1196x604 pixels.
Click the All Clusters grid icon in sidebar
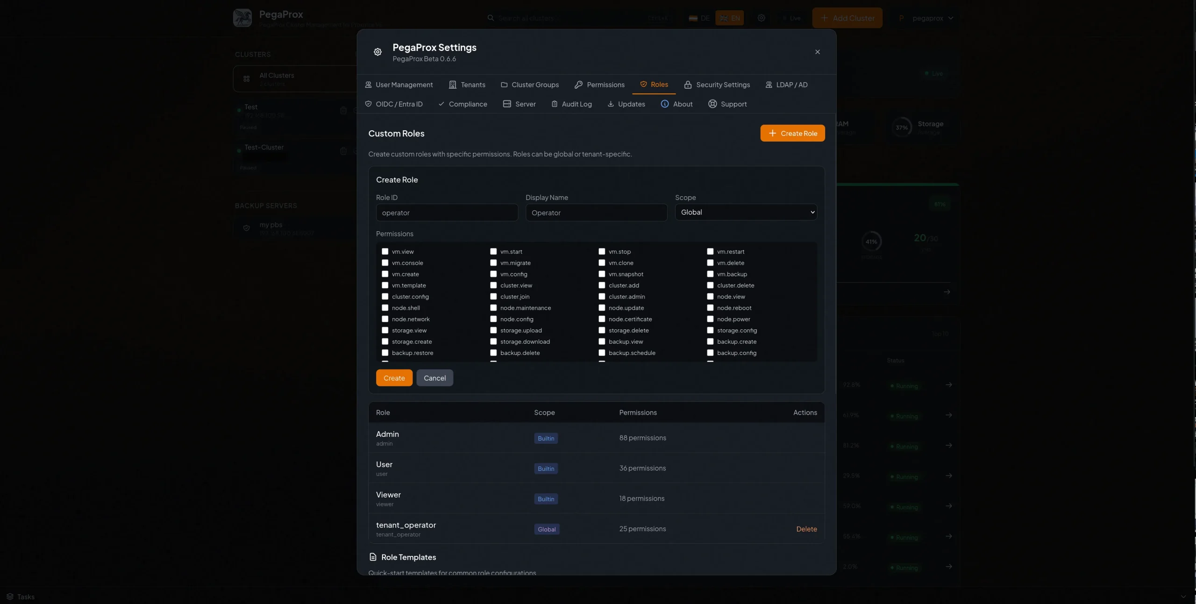(246, 79)
